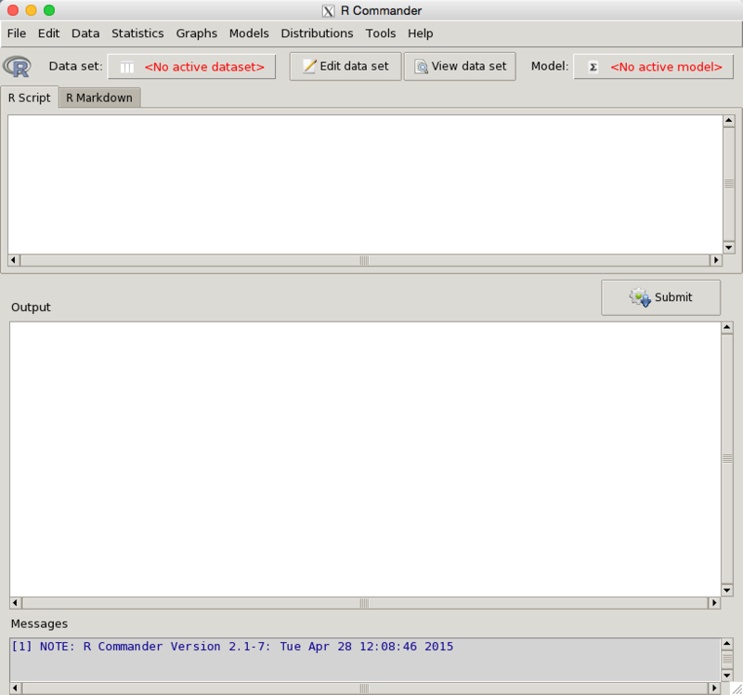Screen dimensions: 743x695
Task: Click the table icon in the Data set selector
Action: [x=126, y=67]
